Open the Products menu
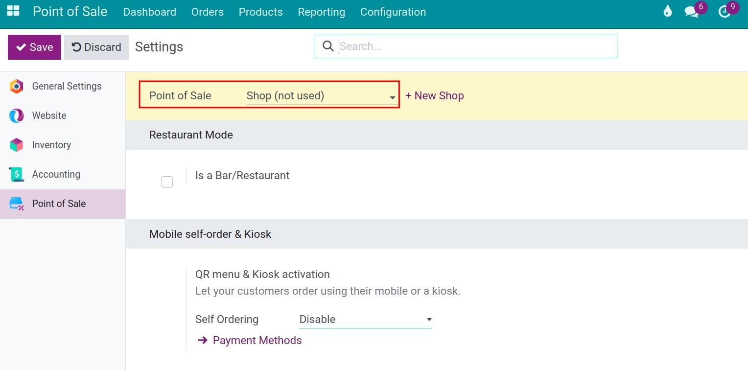This screenshot has height=370, width=748. click(x=261, y=12)
